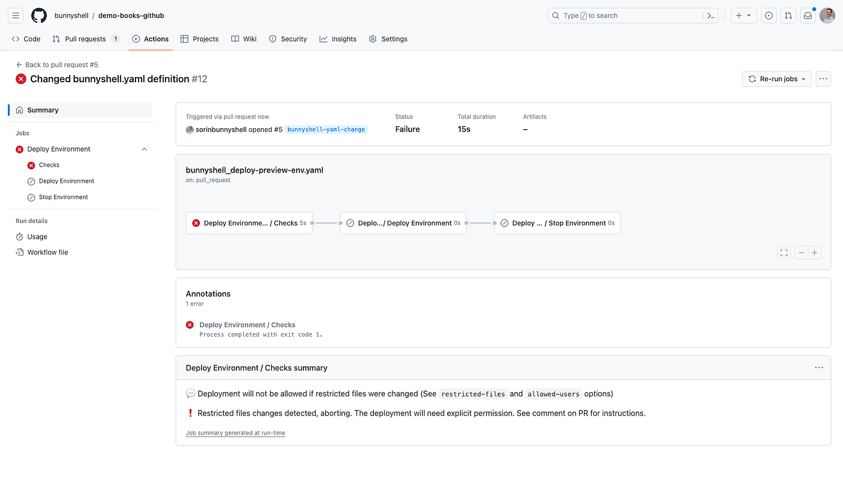Open the Stop Environment node in graph

tap(558, 223)
